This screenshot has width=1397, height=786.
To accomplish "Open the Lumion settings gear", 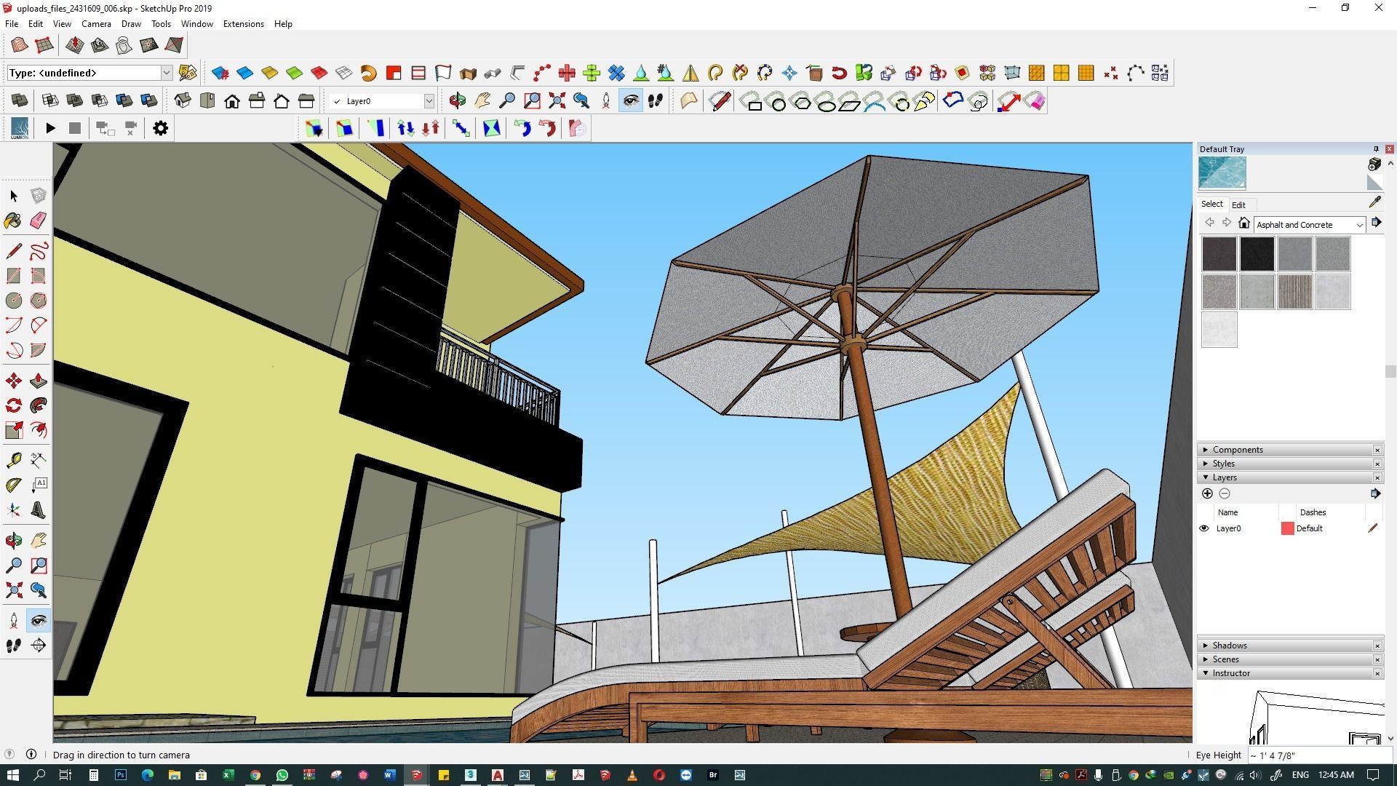I will coord(160,129).
